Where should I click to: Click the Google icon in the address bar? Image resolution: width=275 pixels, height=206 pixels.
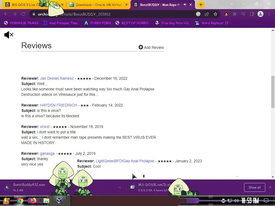coord(198,14)
